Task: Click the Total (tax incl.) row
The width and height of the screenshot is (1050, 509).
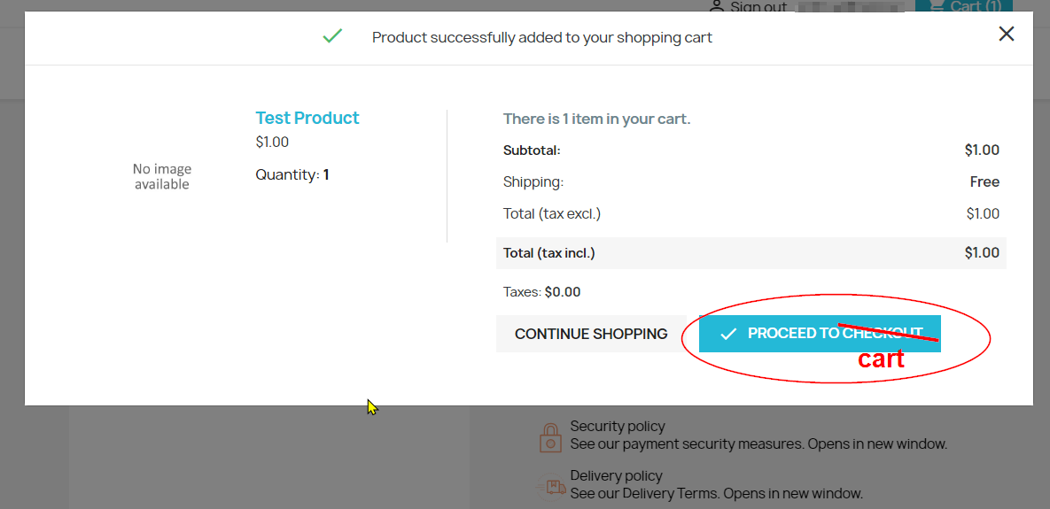Action: coord(751,253)
